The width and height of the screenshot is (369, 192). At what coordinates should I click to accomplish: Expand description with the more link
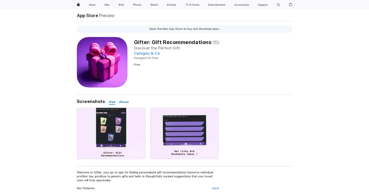tap(215, 188)
